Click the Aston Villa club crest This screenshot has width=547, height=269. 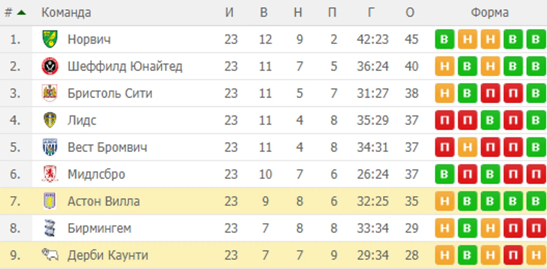(50, 201)
